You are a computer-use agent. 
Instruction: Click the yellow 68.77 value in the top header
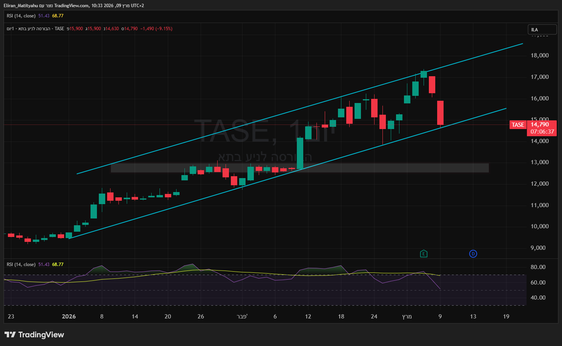pos(58,16)
